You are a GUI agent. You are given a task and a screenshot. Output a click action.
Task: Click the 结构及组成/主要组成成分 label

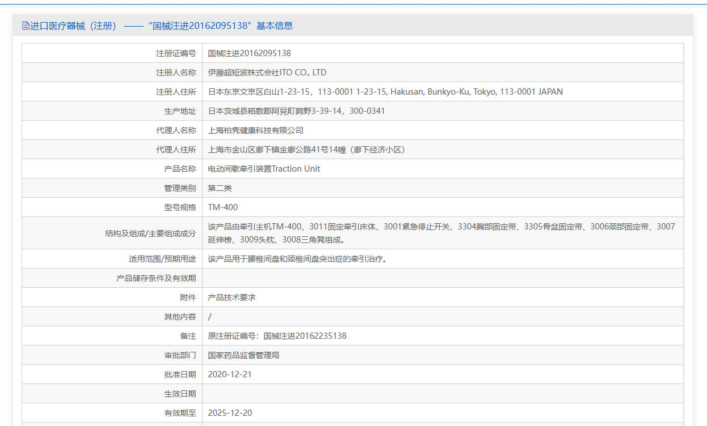tap(150, 233)
